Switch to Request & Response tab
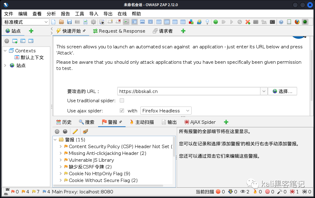315x198 pixels. point(119,31)
